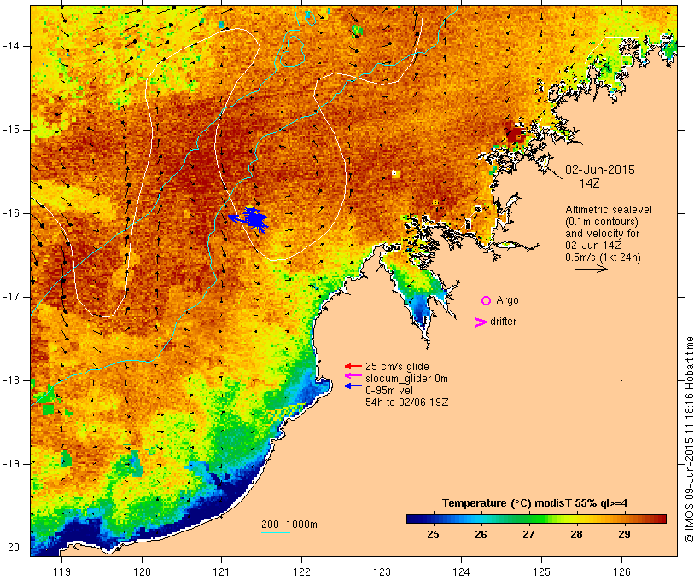Click the color bar value 26
The image size is (700, 580).
481,535
